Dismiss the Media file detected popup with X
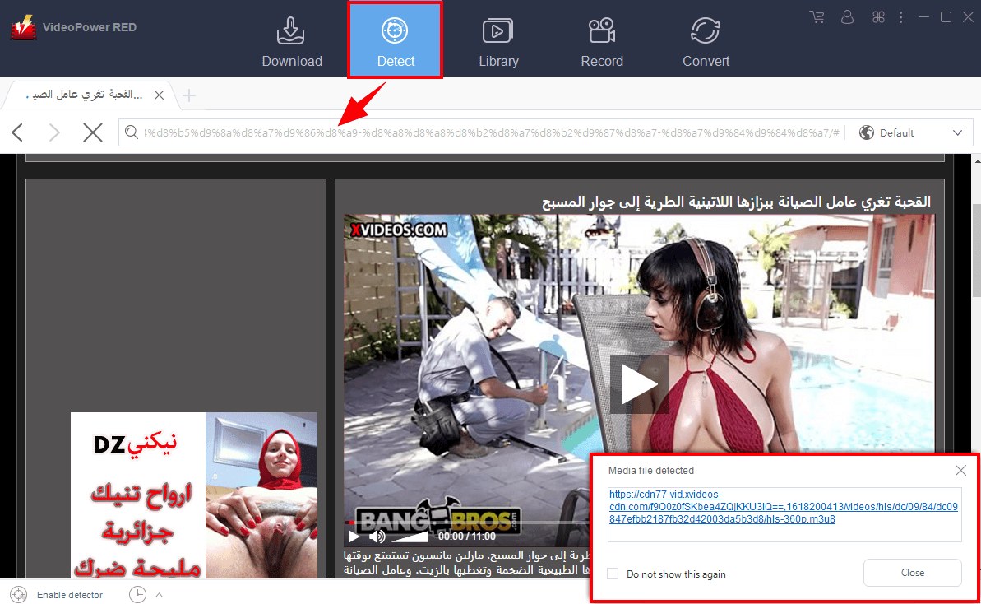The image size is (981, 604). tap(960, 470)
